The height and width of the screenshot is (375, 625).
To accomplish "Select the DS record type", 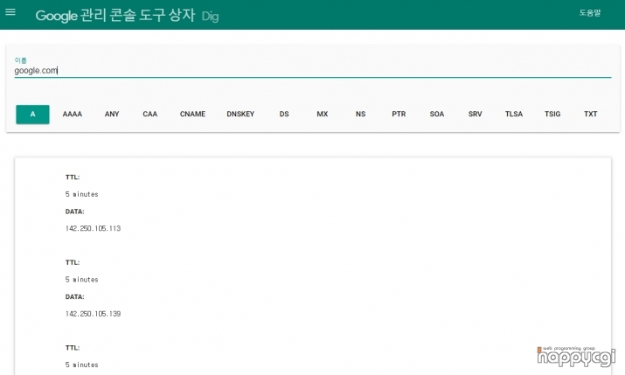I will coord(284,115).
